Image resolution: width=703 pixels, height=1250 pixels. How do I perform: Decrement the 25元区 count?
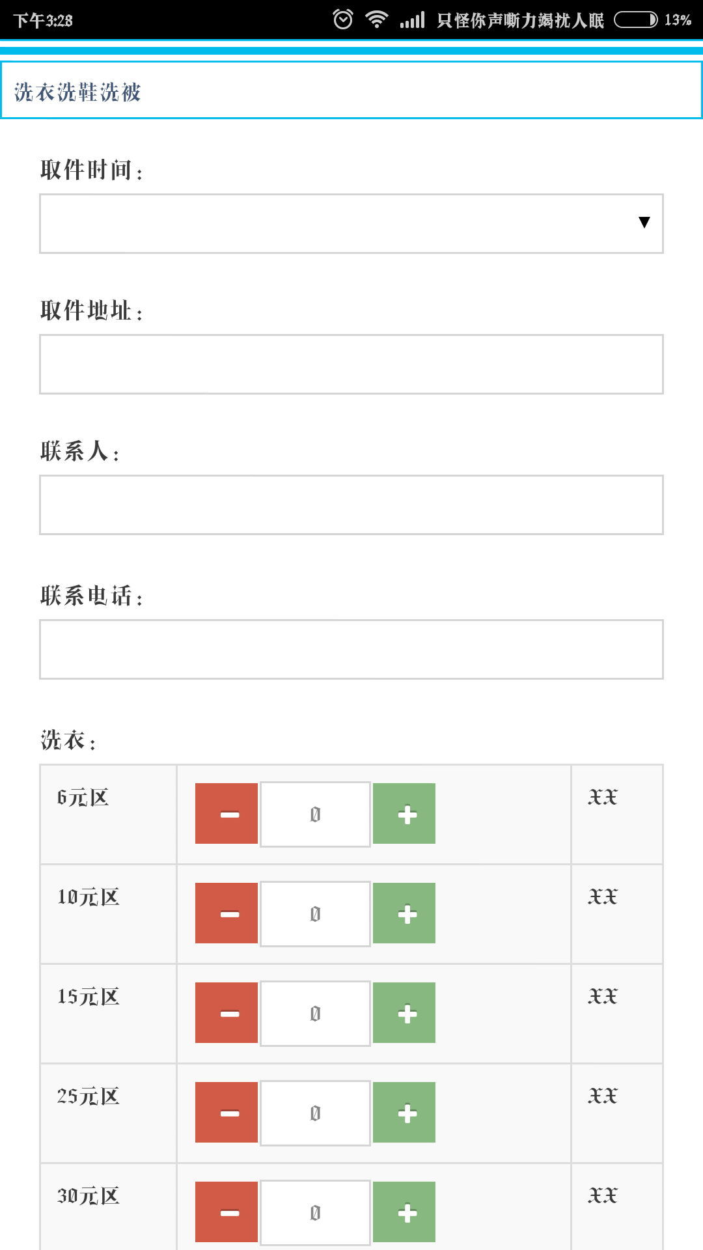tap(227, 1113)
